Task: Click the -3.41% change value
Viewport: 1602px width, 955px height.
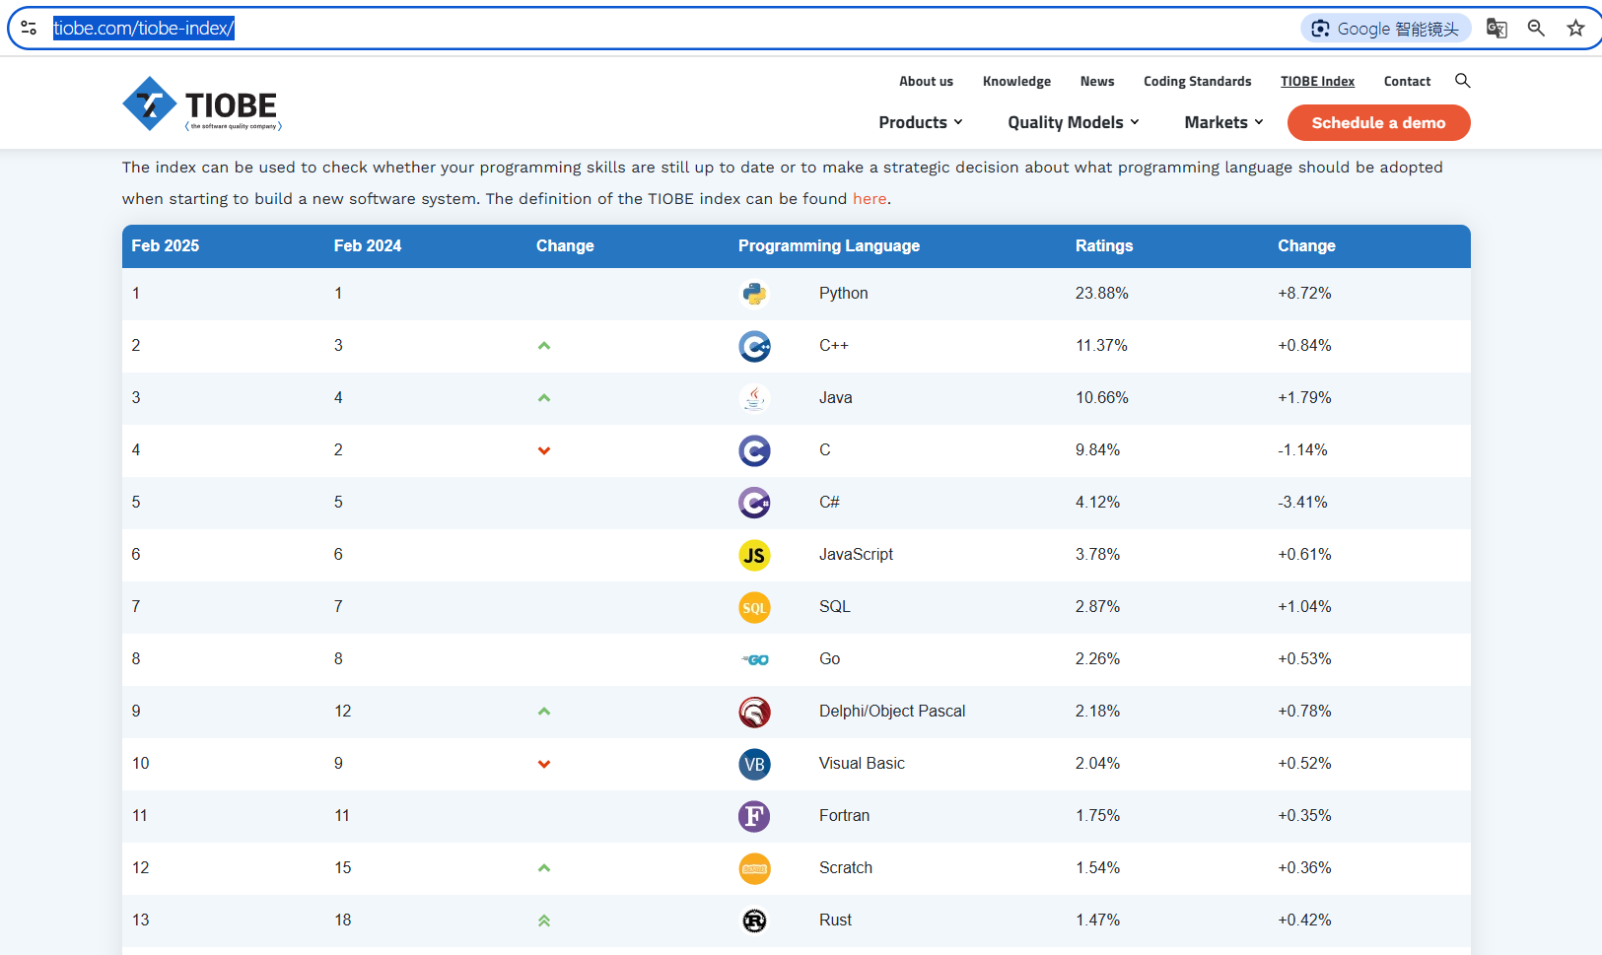Action: pos(1302,503)
